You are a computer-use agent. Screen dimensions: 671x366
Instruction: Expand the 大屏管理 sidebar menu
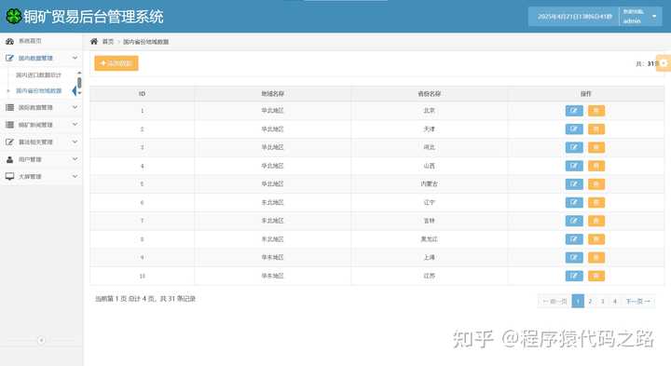pyautogui.click(x=41, y=176)
